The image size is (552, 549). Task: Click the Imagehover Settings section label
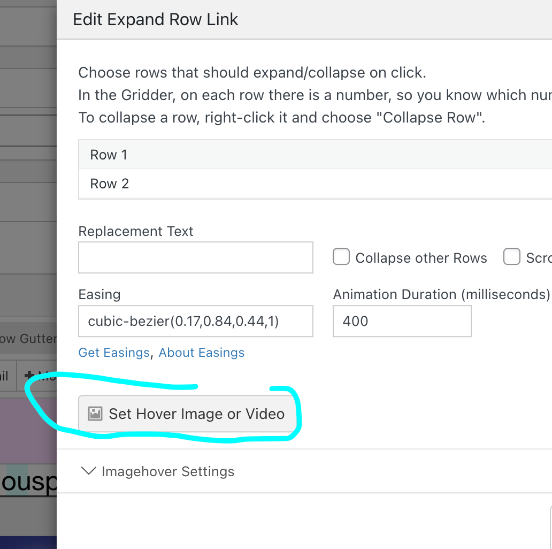point(168,471)
